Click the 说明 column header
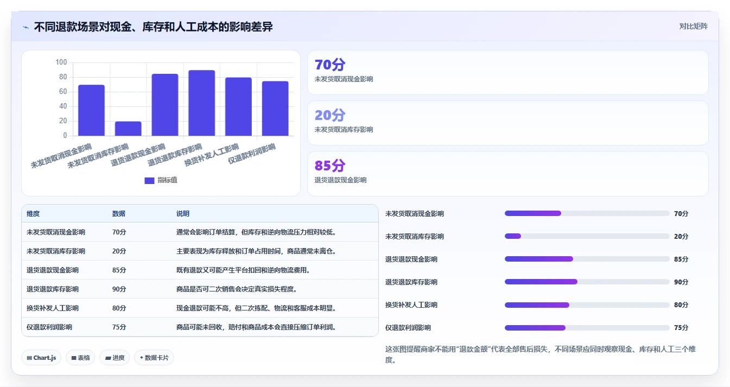Screen dimensions: 730x387 183,214
